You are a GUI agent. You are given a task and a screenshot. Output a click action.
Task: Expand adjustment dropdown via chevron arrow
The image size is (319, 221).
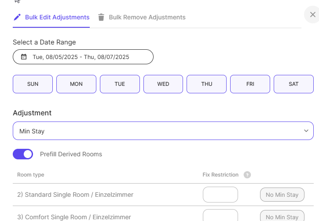(306, 131)
